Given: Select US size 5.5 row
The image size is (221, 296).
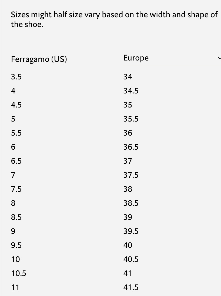Looking at the screenshot, I should tap(16, 133).
